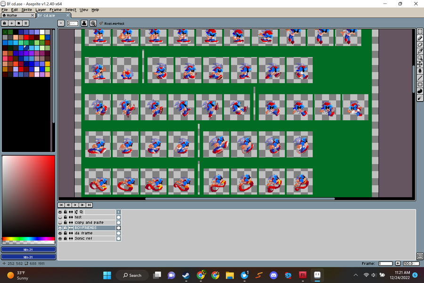Pick a hue on the rainbow slider
Viewport: 424px width, 283px height.
[28, 239]
